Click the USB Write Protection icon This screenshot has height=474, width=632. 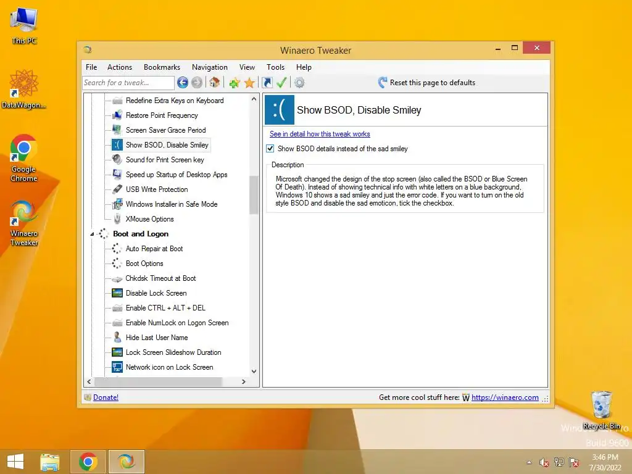(x=117, y=189)
